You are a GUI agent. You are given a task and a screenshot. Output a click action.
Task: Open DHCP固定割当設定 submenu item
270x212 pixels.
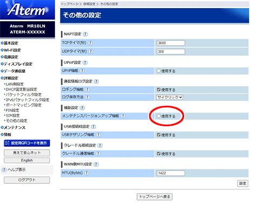tap(21, 90)
